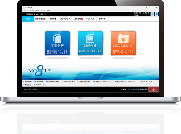
Task: Toggle the checkbox beside the power button
Action: pos(138,89)
